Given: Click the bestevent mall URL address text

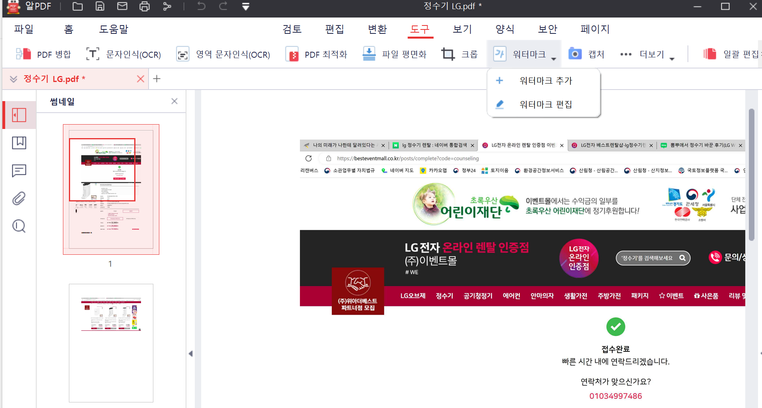Looking at the screenshot, I should [408, 158].
